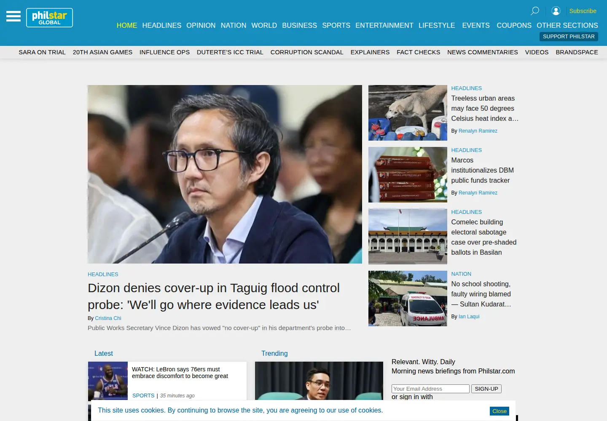The image size is (607, 421).
Task: Click HEADLINES label above Comelec story
Action: (466, 212)
